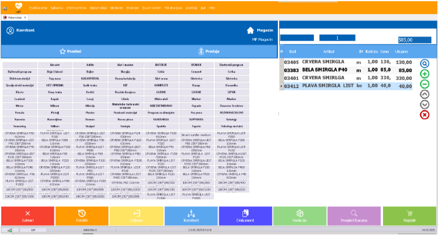Click the blue magnifier search icon
This screenshot has width=438, height=235.
tap(425, 63)
